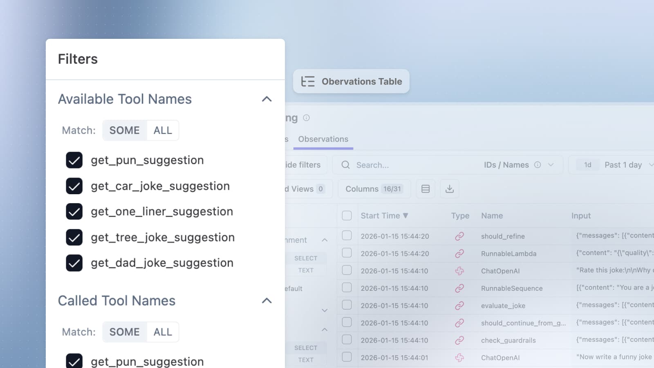Collapse the Available Tool Names section
The height and width of the screenshot is (368, 654).
click(x=267, y=99)
